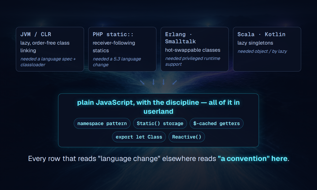The width and height of the screenshot is (317, 190).
Task: Click the "$-cached getters" pill
Action: [x=217, y=123]
